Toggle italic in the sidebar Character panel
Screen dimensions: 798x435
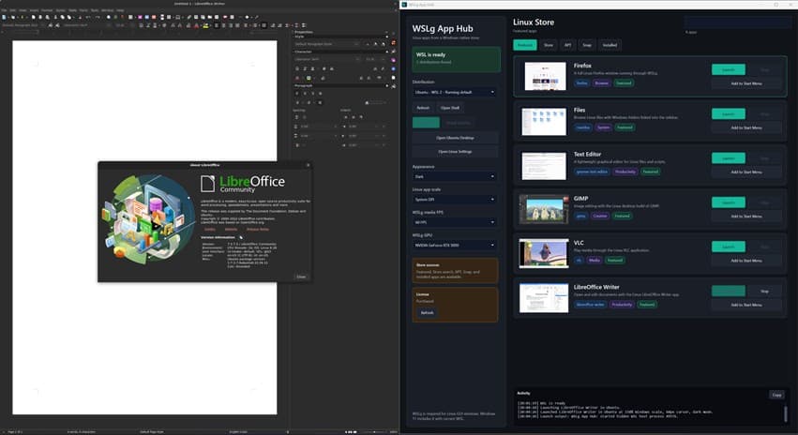pos(305,69)
